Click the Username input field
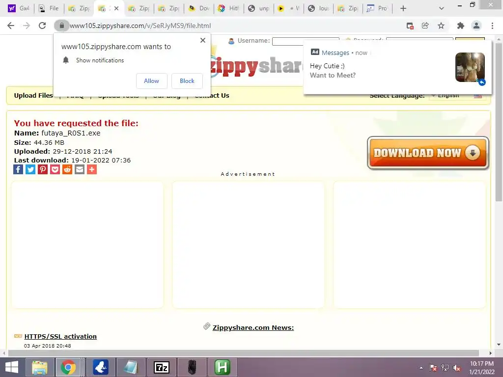The width and height of the screenshot is (503, 377). point(306,41)
